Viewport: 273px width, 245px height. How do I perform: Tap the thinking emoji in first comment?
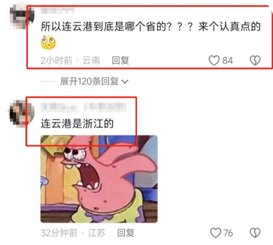coord(48,43)
